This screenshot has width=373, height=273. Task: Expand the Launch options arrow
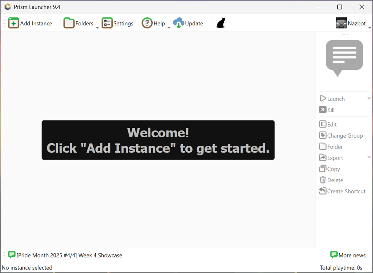point(369,99)
